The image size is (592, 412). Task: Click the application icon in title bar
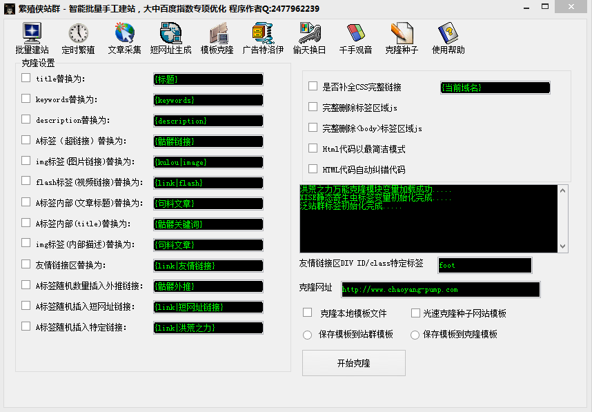click(x=10, y=9)
